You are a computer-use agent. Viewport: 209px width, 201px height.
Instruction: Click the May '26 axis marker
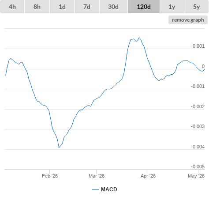click(x=196, y=176)
